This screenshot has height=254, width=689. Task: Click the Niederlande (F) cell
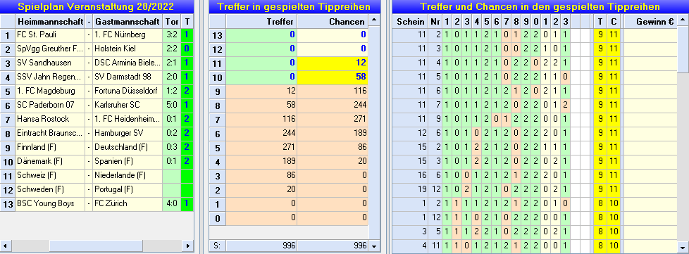(128, 175)
